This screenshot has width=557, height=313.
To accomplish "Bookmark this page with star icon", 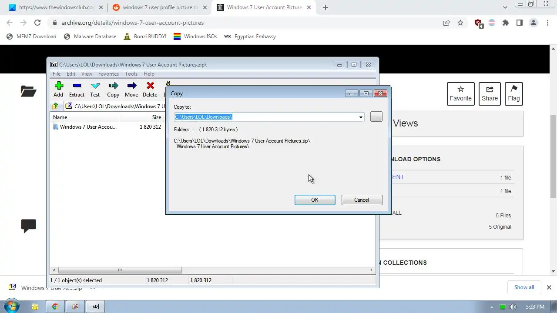I will [x=460, y=23].
